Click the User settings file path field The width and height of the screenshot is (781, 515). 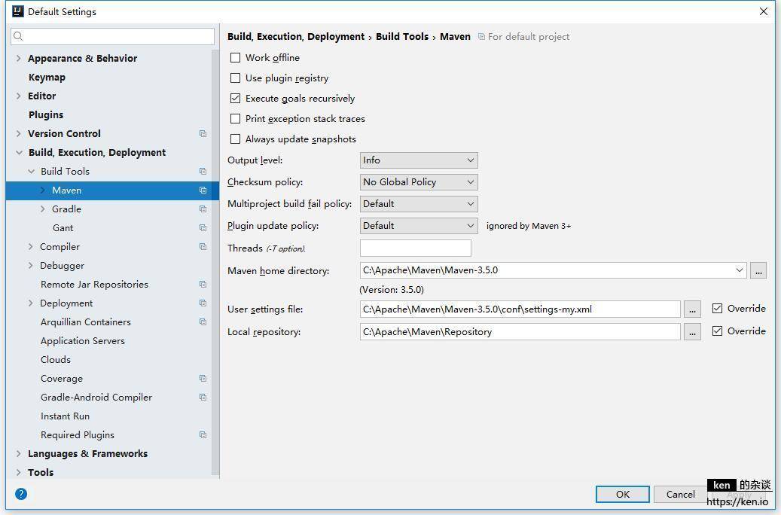coord(520,309)
